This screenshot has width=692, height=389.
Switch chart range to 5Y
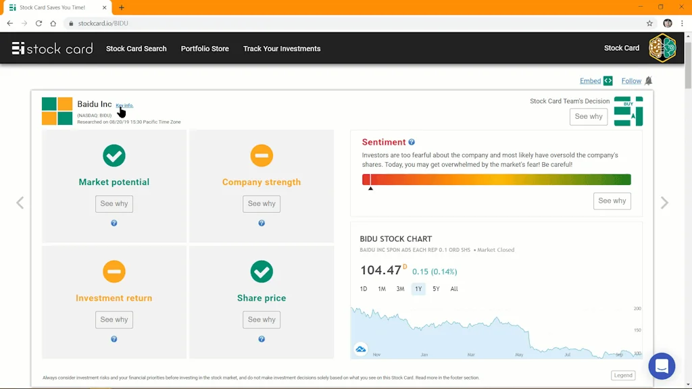click(x=436, y=289)
